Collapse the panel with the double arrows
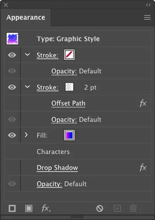The image size is (155, 220). [x=148, y=5]
